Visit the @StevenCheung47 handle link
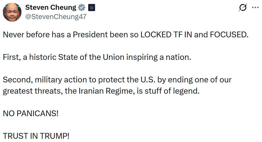 56,17
